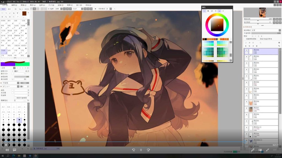Open rotation angle 0.0° dropdown arrow
Viewport: 282px width, 158px height.
(82, 9)
